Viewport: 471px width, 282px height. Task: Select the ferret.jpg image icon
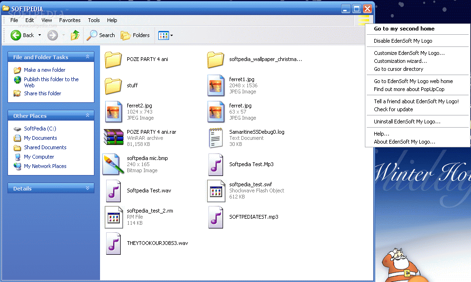pyautogui.click(x=216, y=112)
